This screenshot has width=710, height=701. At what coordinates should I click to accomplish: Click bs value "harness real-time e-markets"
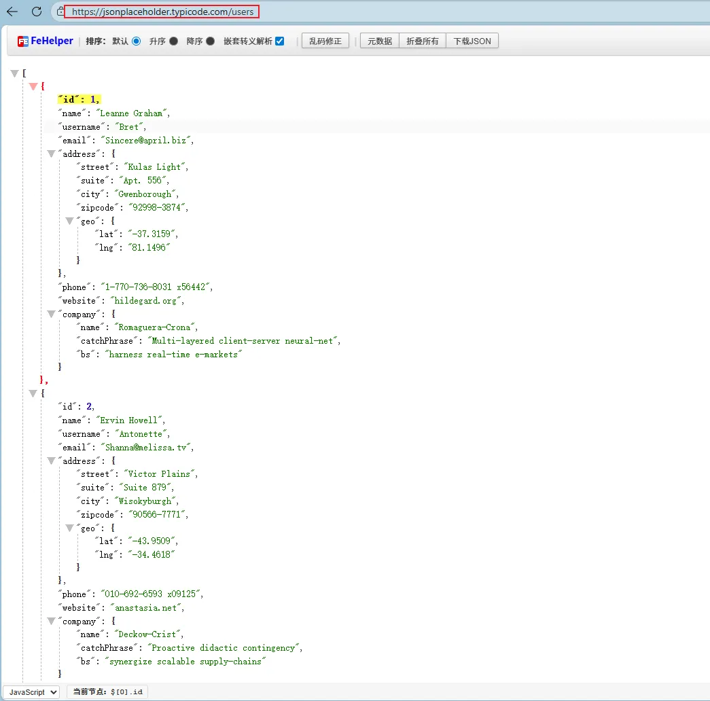tap(173, 354)
